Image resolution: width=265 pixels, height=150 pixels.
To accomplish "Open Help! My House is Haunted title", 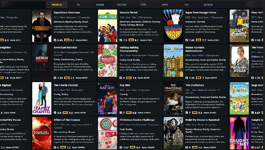I will tap(202, 120).
